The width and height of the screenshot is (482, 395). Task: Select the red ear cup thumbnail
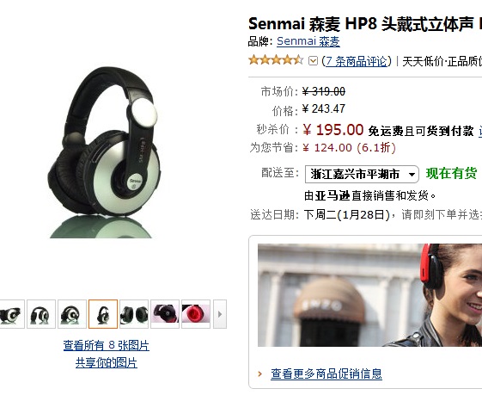(x=196, y=314)
